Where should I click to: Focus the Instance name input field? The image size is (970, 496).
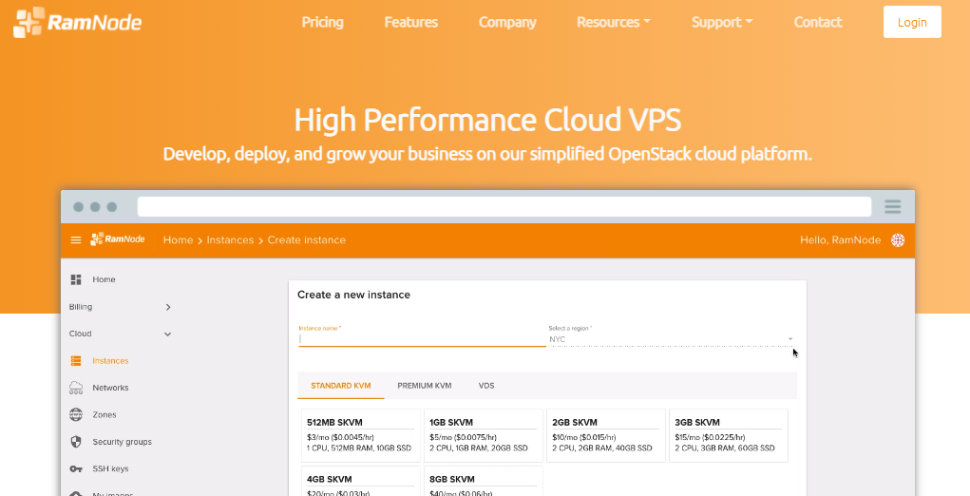pyautogui.click(x=422, y=339)
